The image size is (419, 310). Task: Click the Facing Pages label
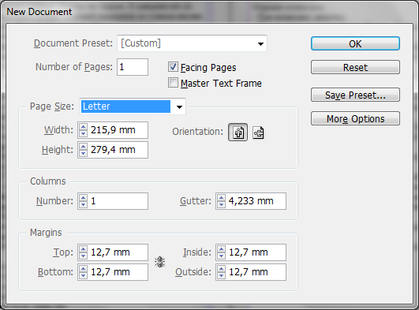208,68
